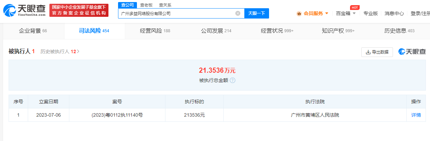Open the 司法风险 tab
Viewport: 430px width, 141px height.
(x=94, y=31)
